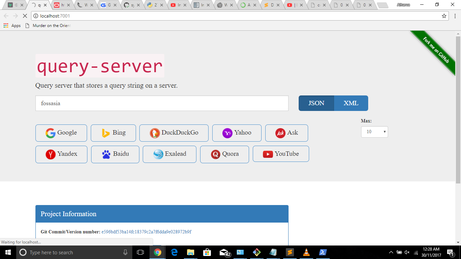Viewport: 461px width, 259px height.
Task: Click the Exalead globe icon
Action: 158,154
